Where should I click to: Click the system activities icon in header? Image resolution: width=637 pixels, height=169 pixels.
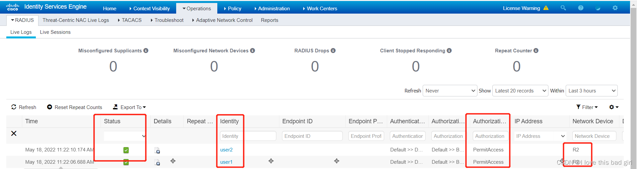pyautogui.click(x=598, y=8)
